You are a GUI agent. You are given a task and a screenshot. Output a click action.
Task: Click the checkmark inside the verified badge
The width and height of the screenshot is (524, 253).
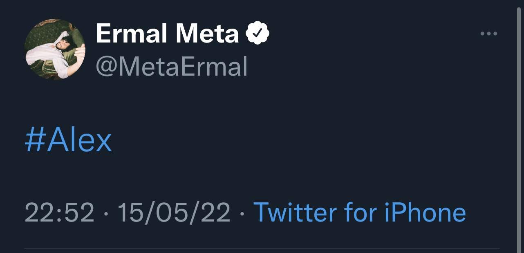click(x=257, y=34)
